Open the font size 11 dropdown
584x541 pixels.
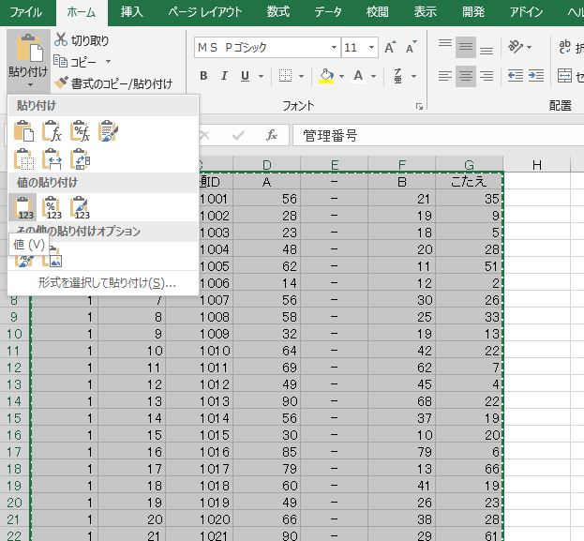tap(371, 47)
